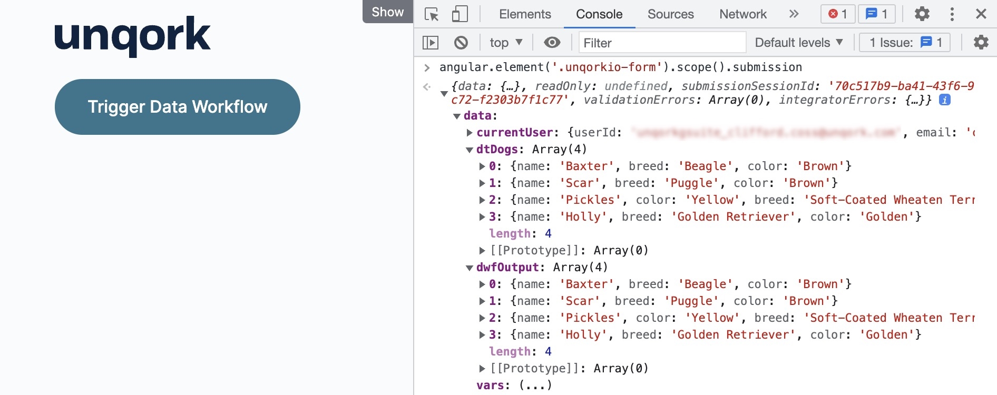Screen dimensions: 997x395
Task: Collapse the submission object root triangle
Action: point(444,94)
